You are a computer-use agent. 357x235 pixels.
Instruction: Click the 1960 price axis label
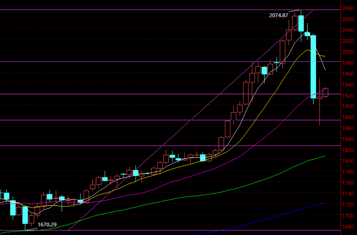tap(348, 74)
